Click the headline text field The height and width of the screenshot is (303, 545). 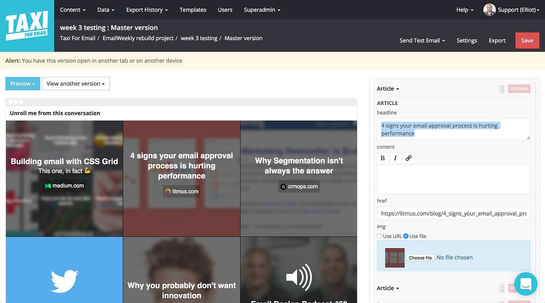coord(454,129)
